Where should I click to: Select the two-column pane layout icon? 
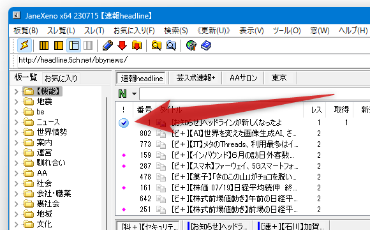(x=59, y=45)
